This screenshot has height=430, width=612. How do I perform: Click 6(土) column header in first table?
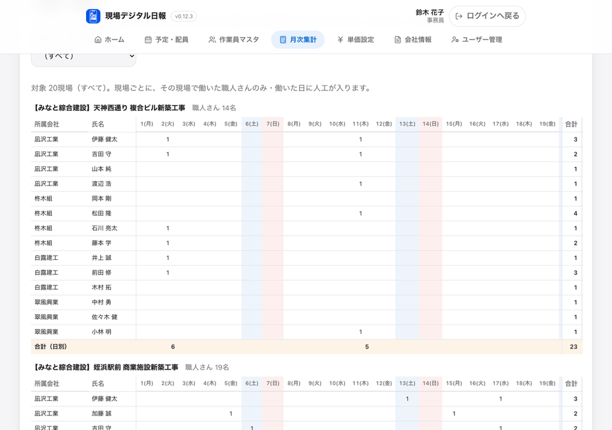click(252, 124)
